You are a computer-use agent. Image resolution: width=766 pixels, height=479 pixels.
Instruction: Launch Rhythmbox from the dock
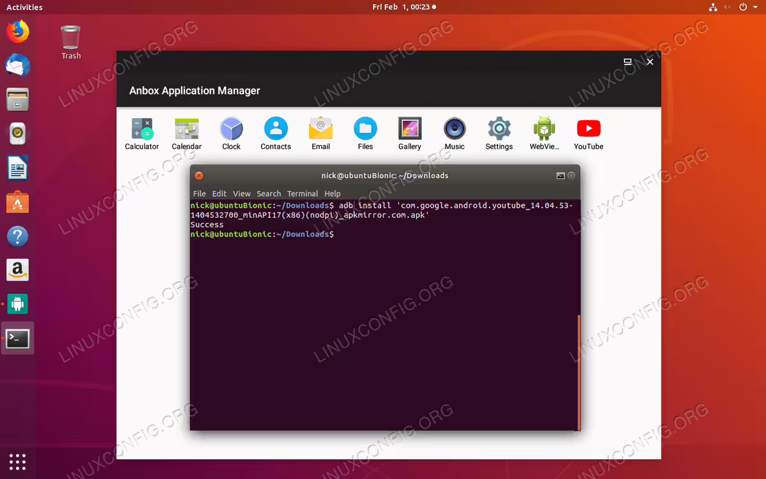pos(17,135)
